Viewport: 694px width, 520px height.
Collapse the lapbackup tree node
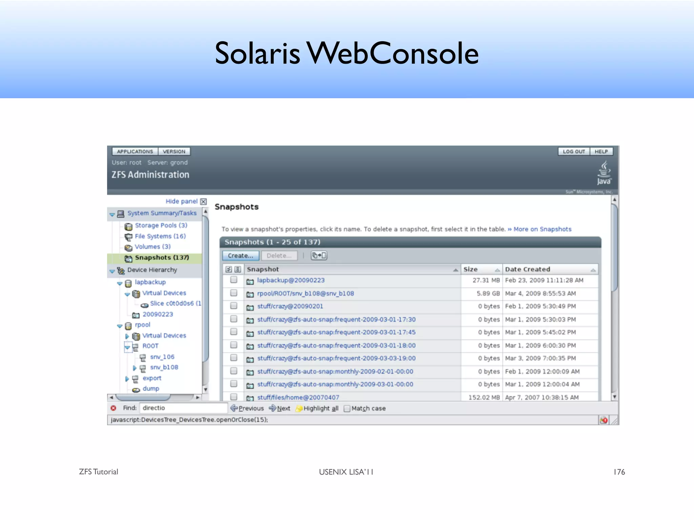120,284
